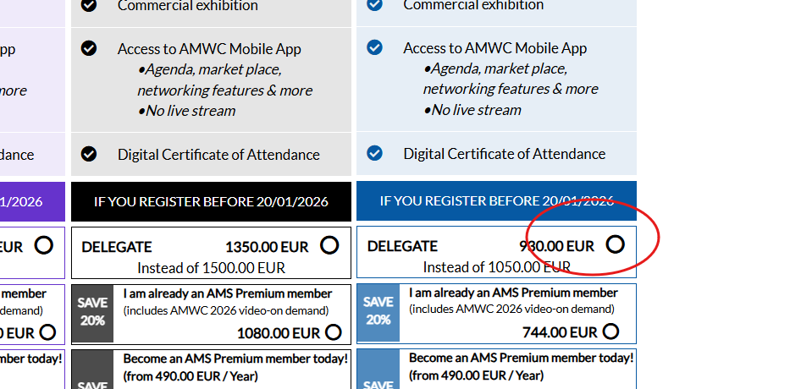Click the DELEGATE label in the blue column
Image resolution: width=801 pixels, height=389 pixels.
pos(402,246)
